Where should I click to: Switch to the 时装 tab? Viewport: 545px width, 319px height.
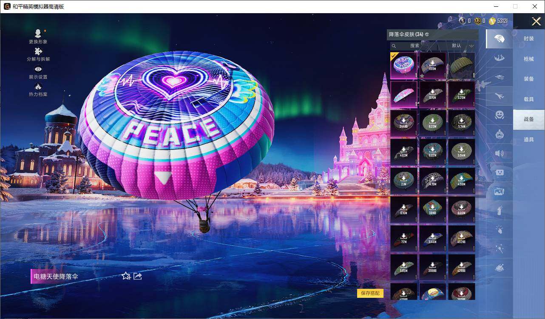[528, 39]
